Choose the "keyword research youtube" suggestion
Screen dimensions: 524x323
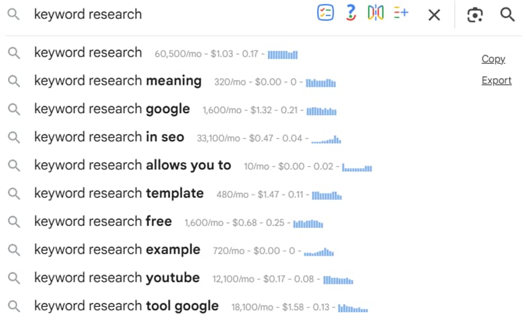[117, 278]
